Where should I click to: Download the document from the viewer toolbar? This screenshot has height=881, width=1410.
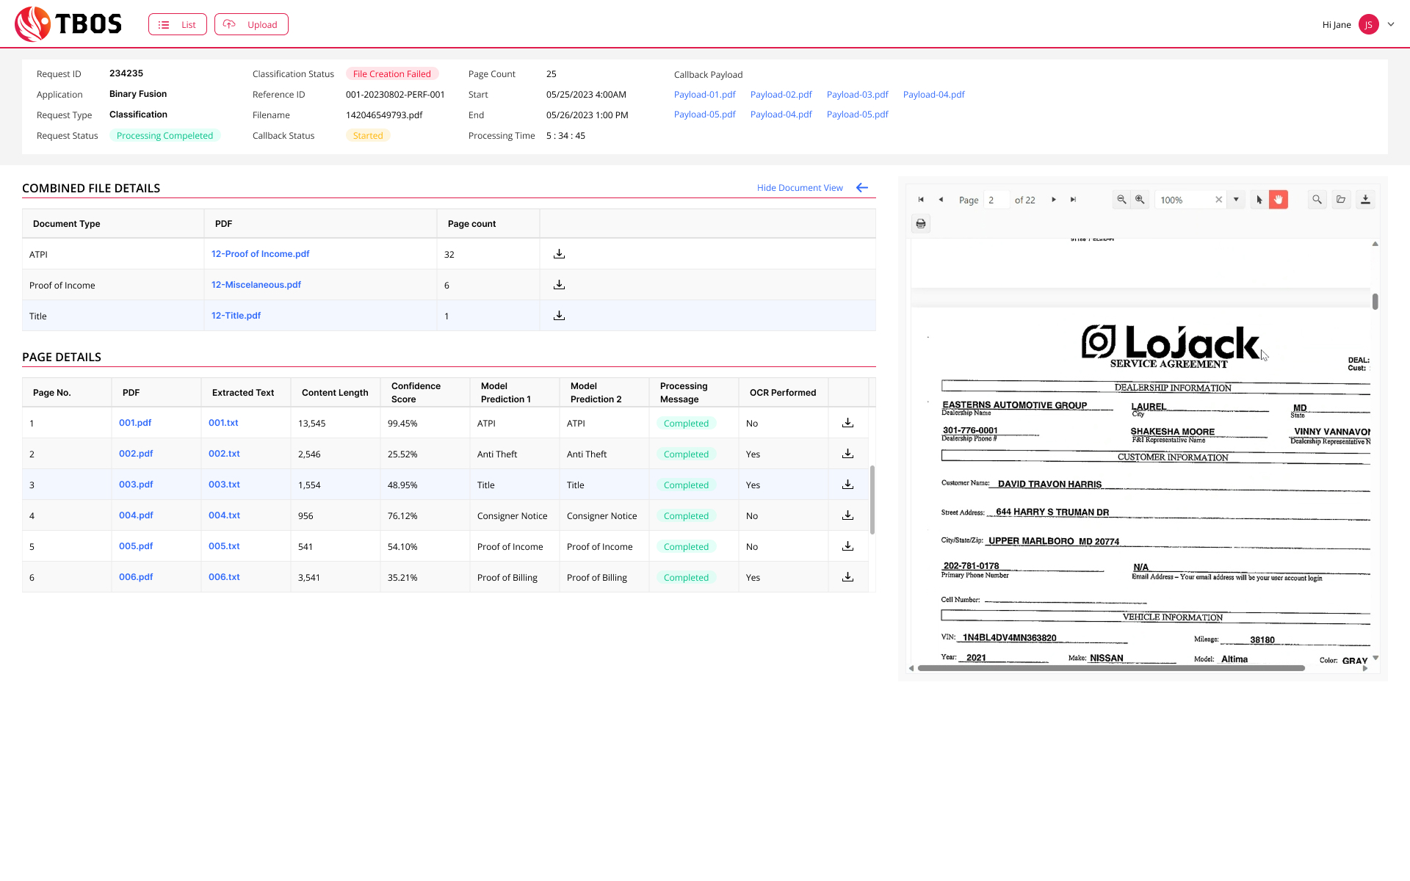(x=1365, y=199)
